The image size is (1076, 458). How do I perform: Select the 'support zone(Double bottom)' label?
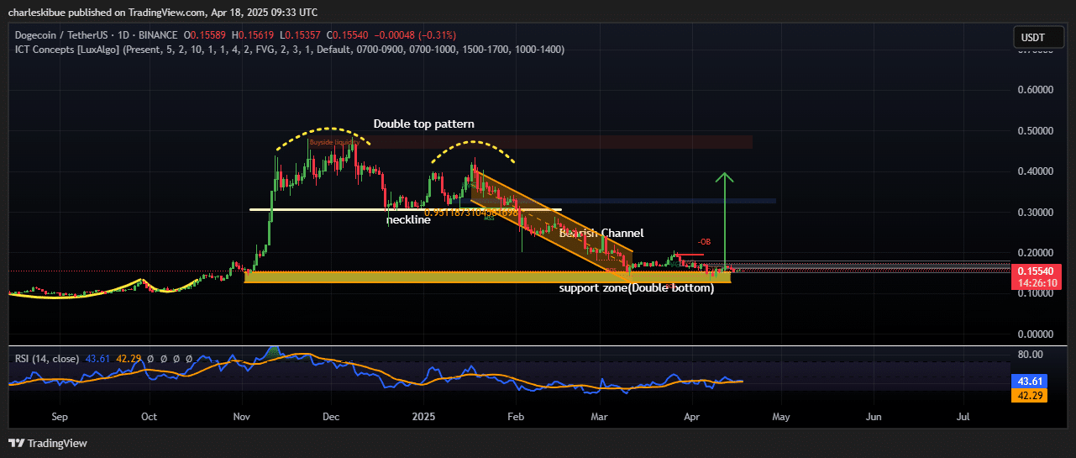tap(636, 288)
